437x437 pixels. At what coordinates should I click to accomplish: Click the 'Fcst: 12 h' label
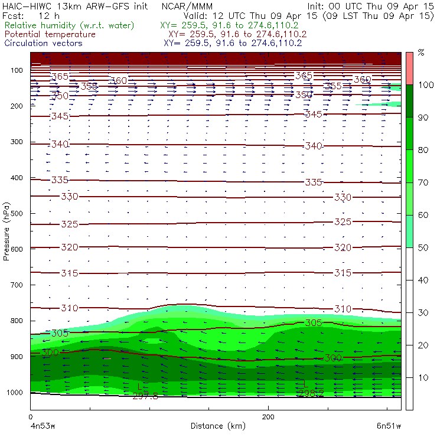click(31, 15)
